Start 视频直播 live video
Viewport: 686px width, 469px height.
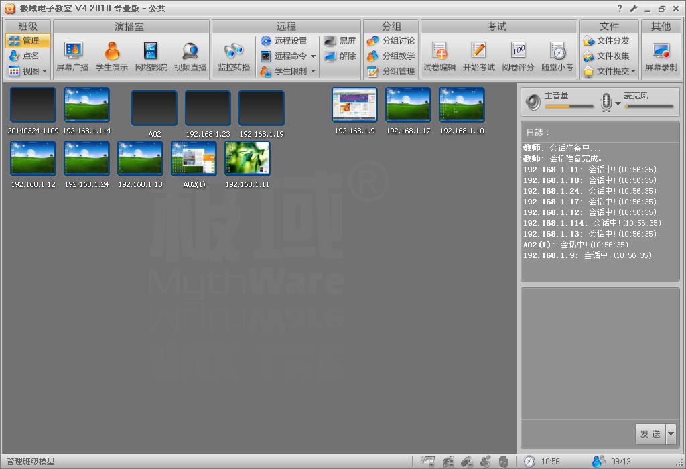click(x=190, y=56)
